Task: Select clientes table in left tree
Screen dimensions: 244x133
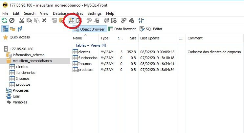Action: (x=22, y=67)
